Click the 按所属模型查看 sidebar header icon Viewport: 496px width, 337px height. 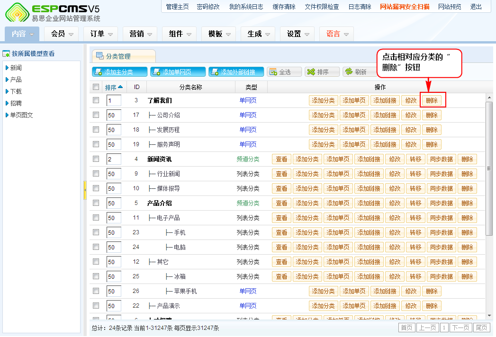pyautogui.click(x=6, y=54)
